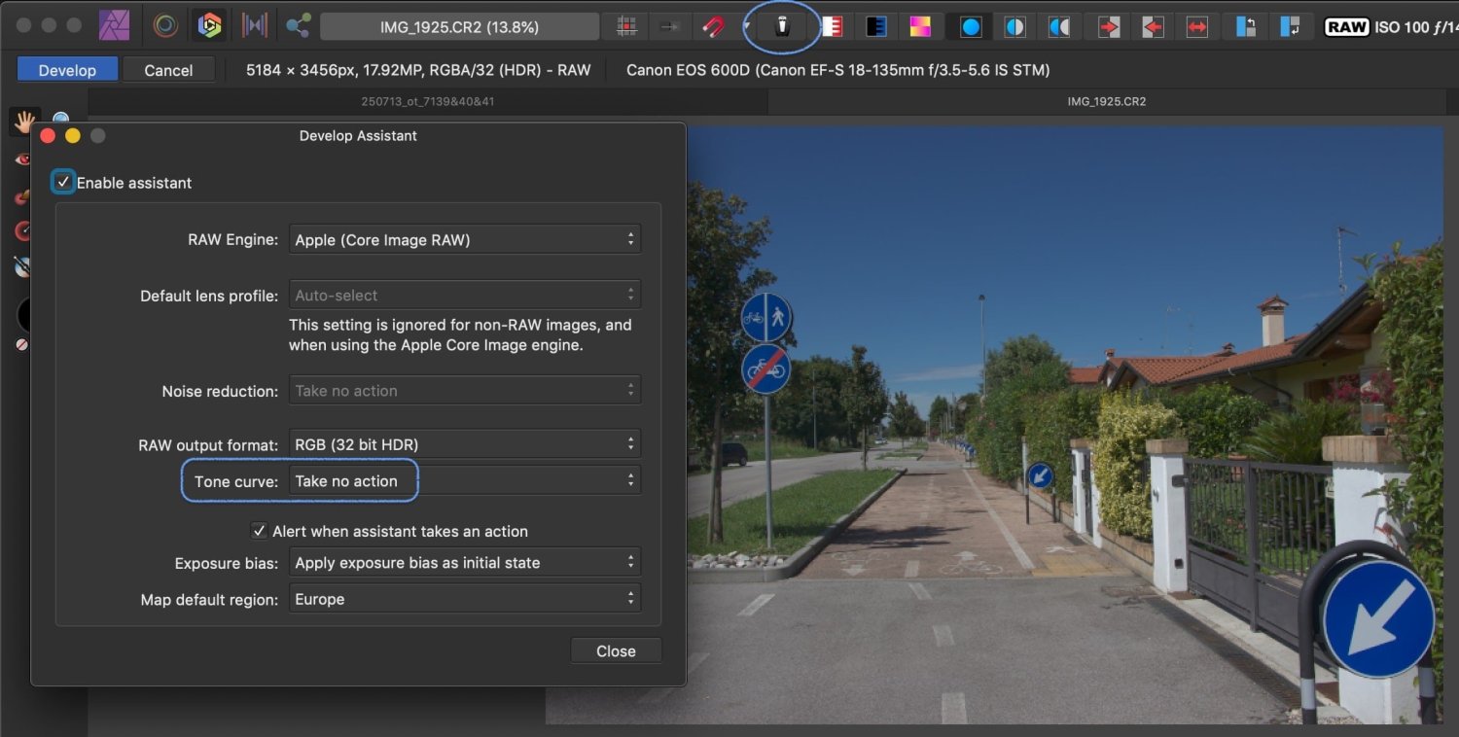The height and width of the screenshot is (737, 1459).
Task: Expand the Tone curve dropdown
Action: point(465,481)
